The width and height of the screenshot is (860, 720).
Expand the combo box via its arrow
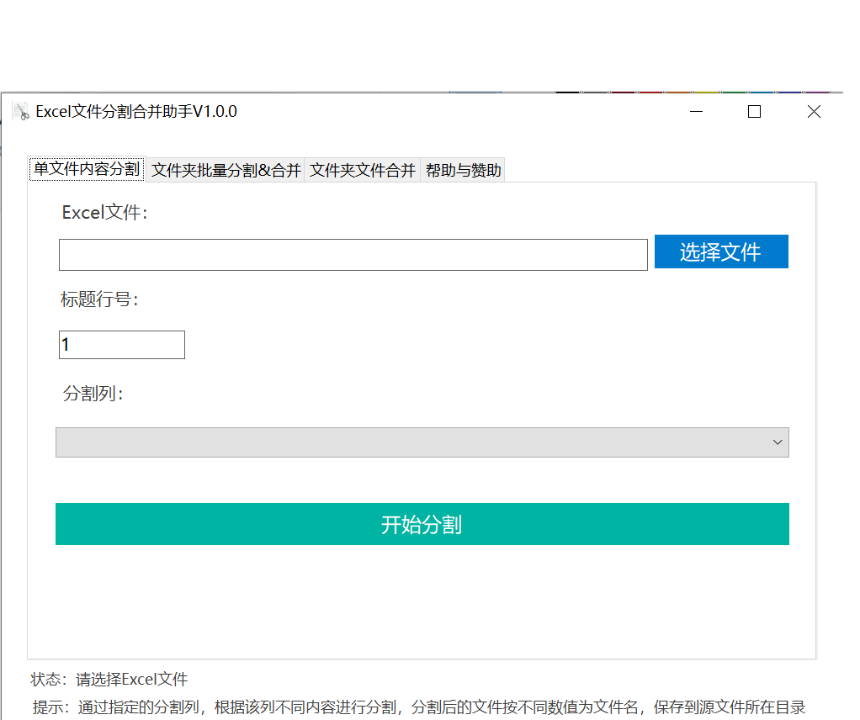(x=777, y=442)
